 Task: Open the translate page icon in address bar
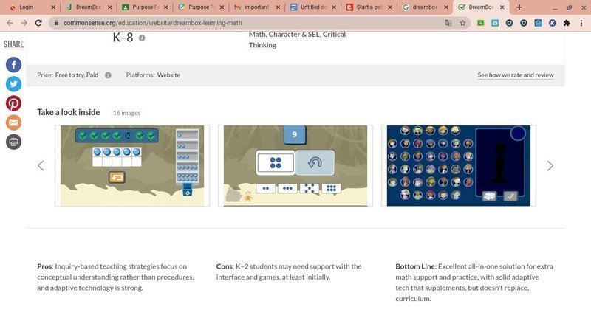point(448,23)
